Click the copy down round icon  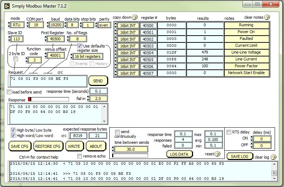tap(135, 17)
